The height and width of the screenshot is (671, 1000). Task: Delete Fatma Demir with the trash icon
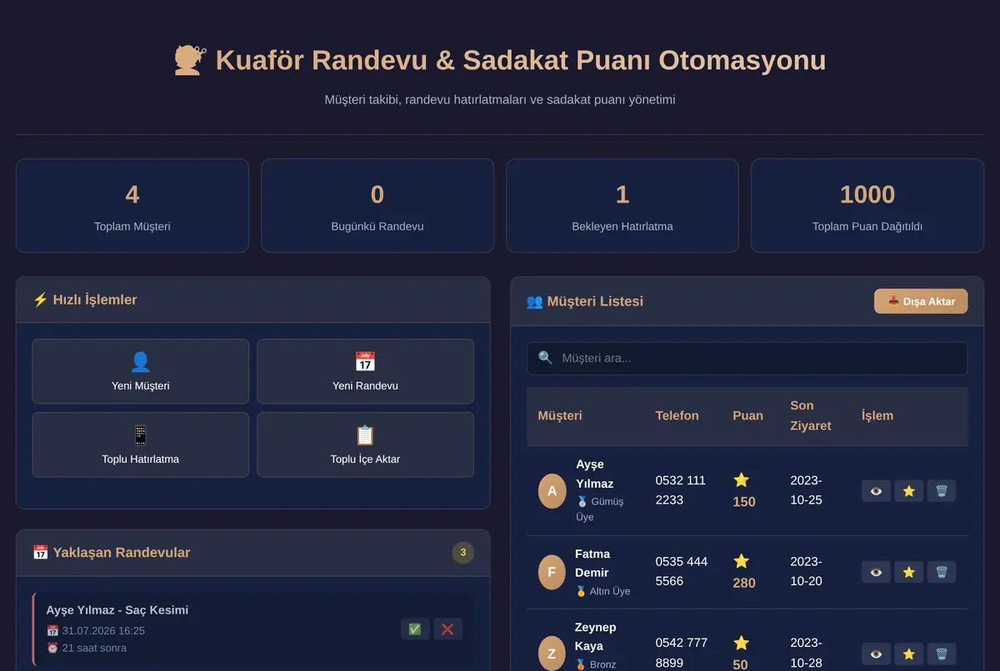pyautogui.click(x=941, y=572)
